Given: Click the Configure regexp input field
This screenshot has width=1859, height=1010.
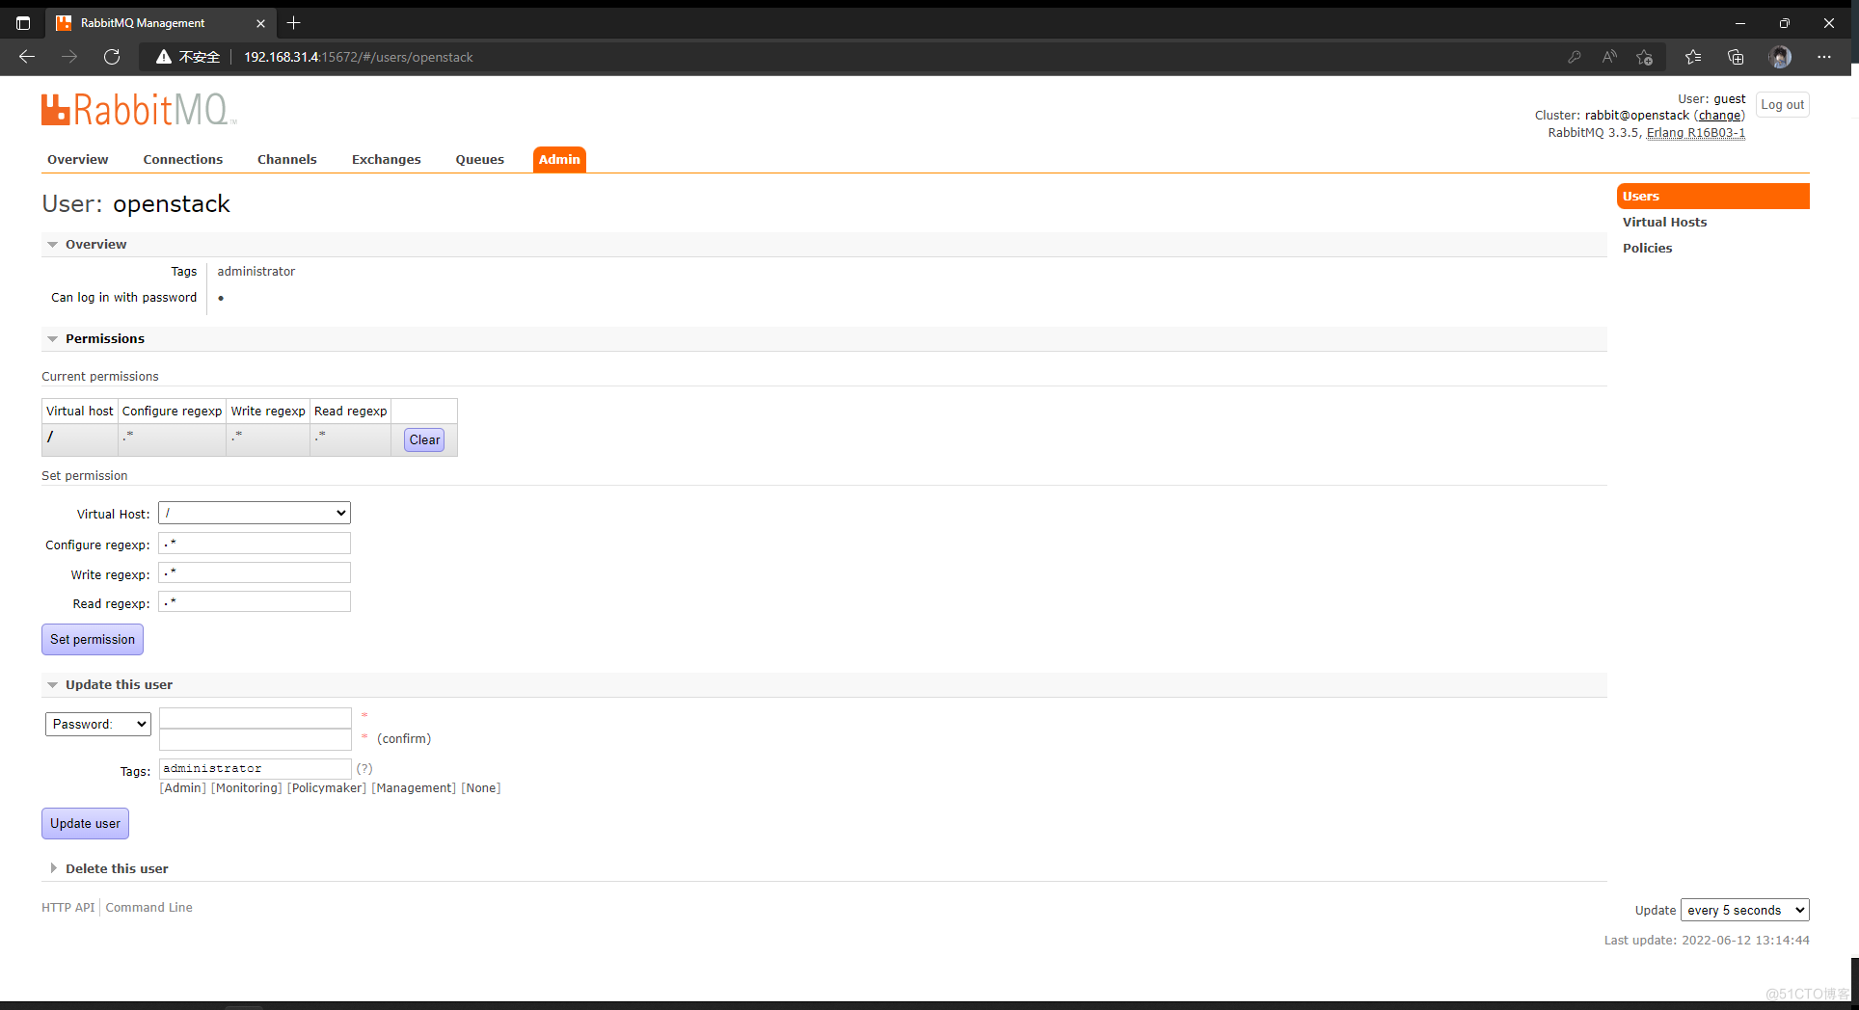Looking at the screenshot, I should (x=255, y=544).
